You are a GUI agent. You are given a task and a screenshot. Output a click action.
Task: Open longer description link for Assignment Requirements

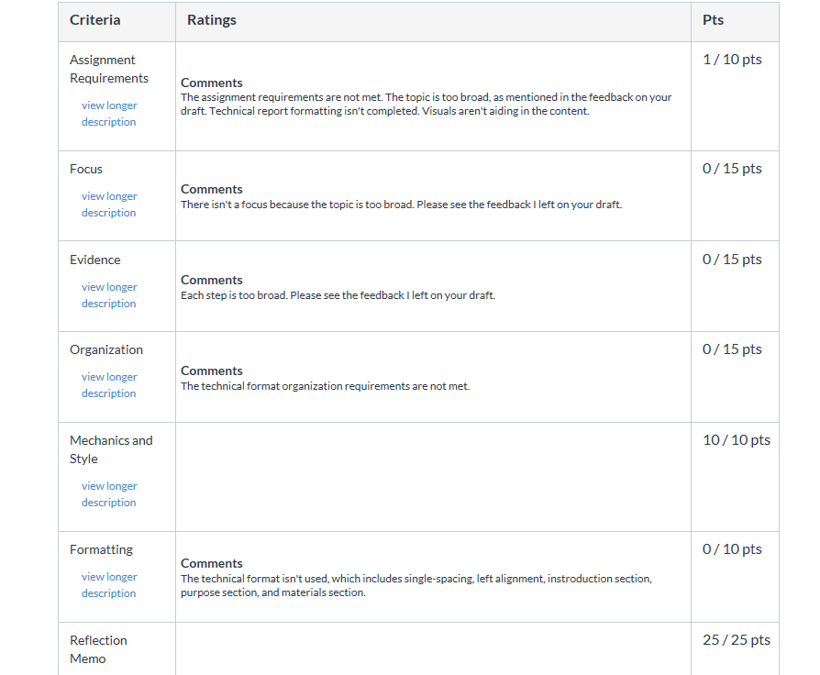109,114
